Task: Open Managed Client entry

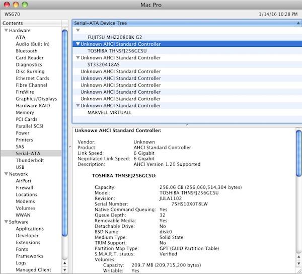Action: pyautogui.click(x=34, y=270)
